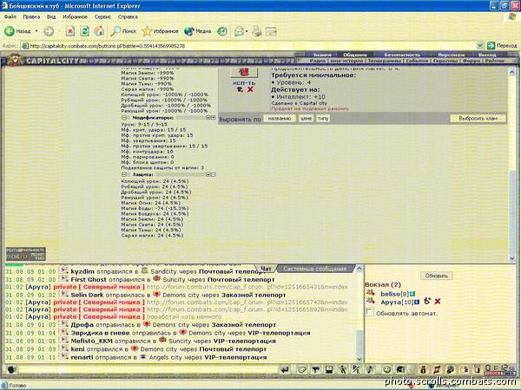Screen dimensions: 521x390
Task: Open the Home page icon in the toolbar
Action: point(99,31)
